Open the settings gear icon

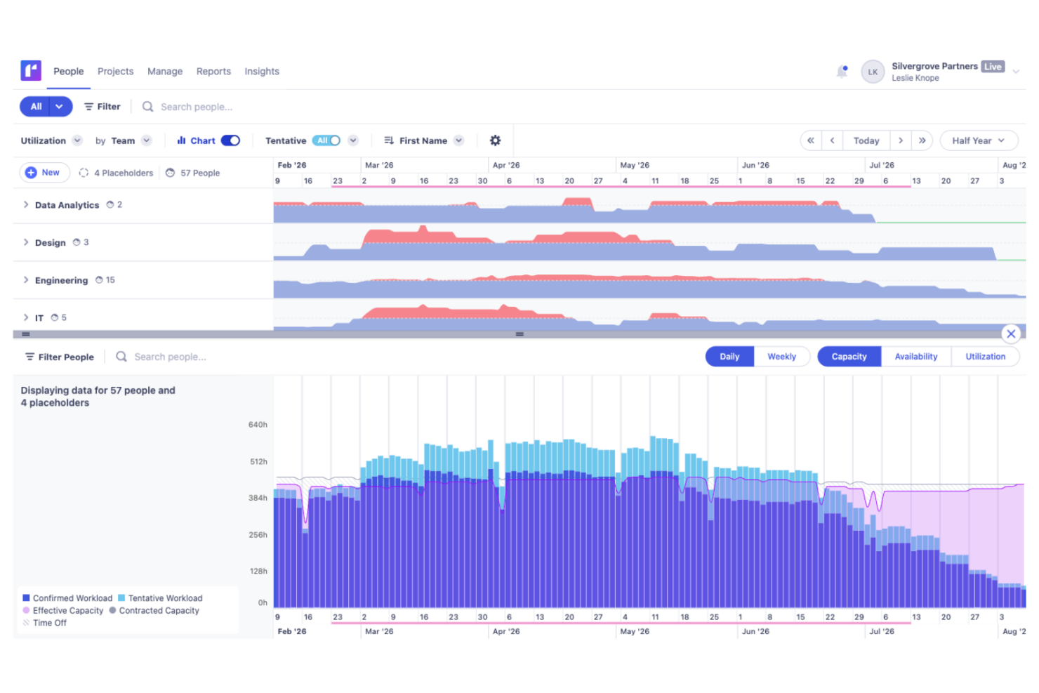(495, 140)
